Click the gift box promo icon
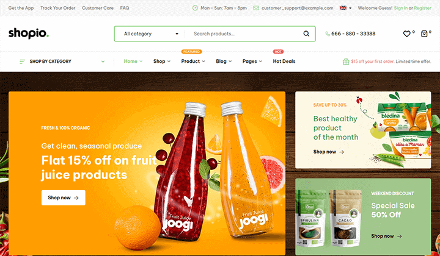The width and height of the screenshot is (440, 256). coord(346,62)
